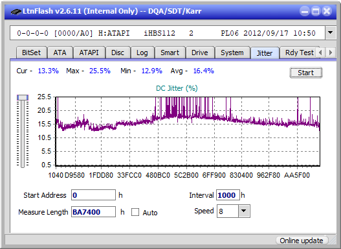The image size is (341, 249).
Task: Minimize the LtnFlash window
Action: 305,11
